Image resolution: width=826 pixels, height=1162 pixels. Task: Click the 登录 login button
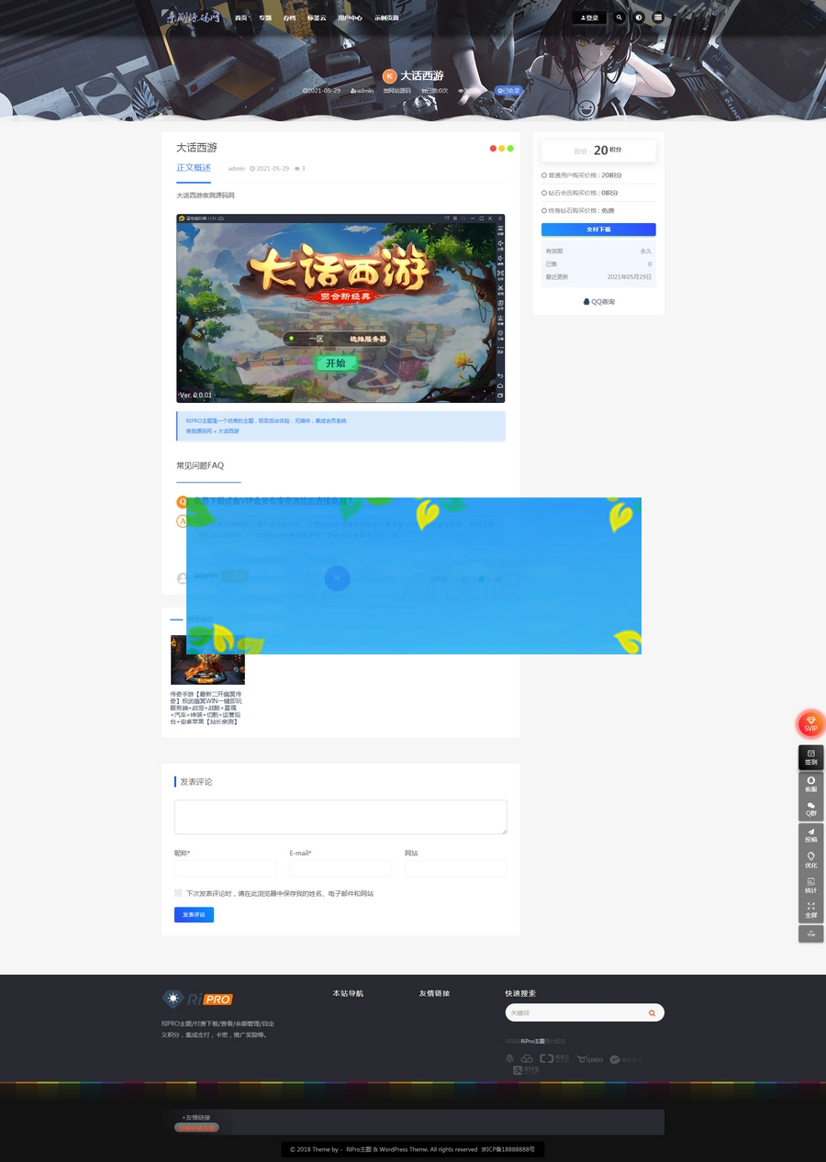pyautogui.click(x=589, y=17)
